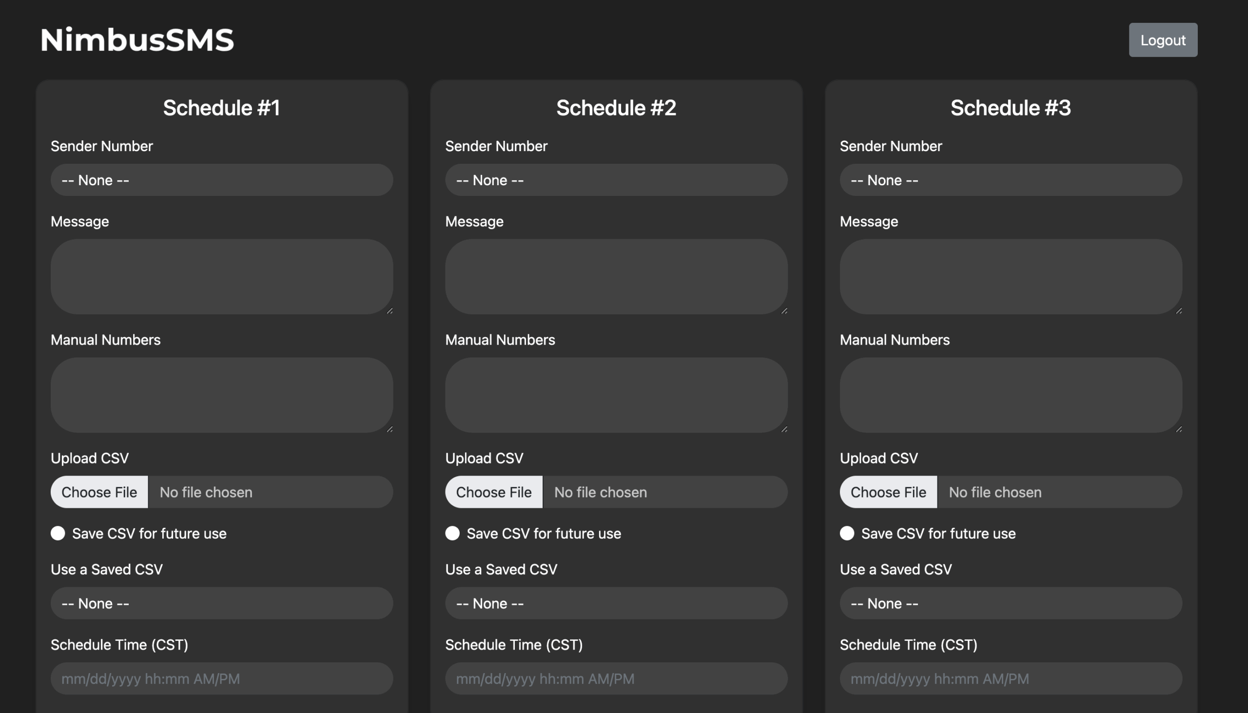Open Use a Saved CSV dropdown in Schedule #1

pos(221,603)
